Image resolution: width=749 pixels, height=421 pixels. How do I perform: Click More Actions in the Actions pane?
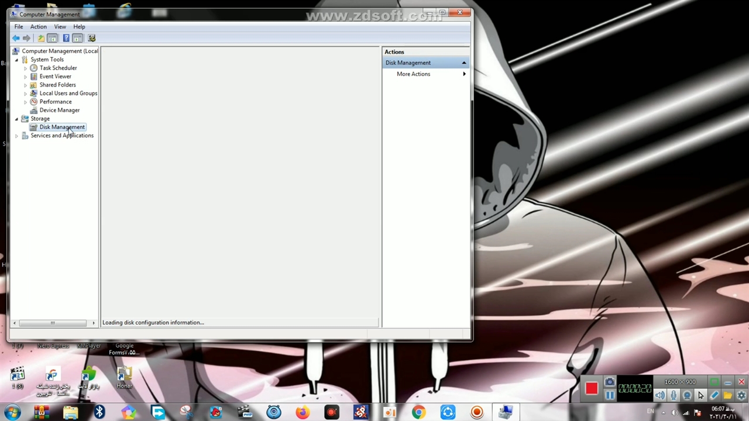(x=413, y=74)
